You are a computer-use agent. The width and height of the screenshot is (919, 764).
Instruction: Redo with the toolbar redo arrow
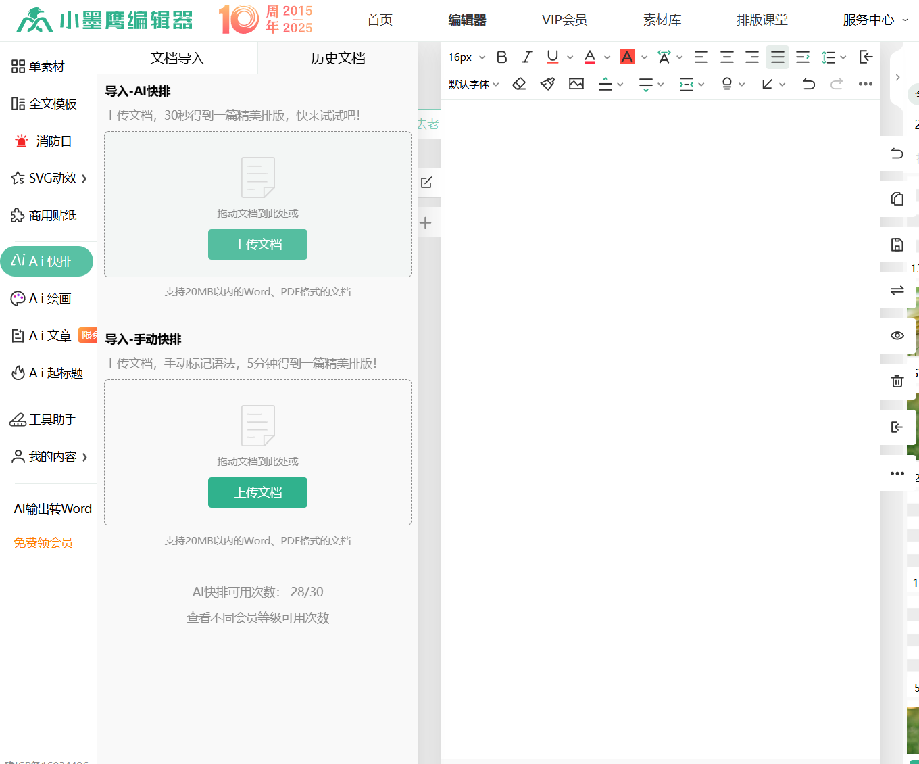837,84
